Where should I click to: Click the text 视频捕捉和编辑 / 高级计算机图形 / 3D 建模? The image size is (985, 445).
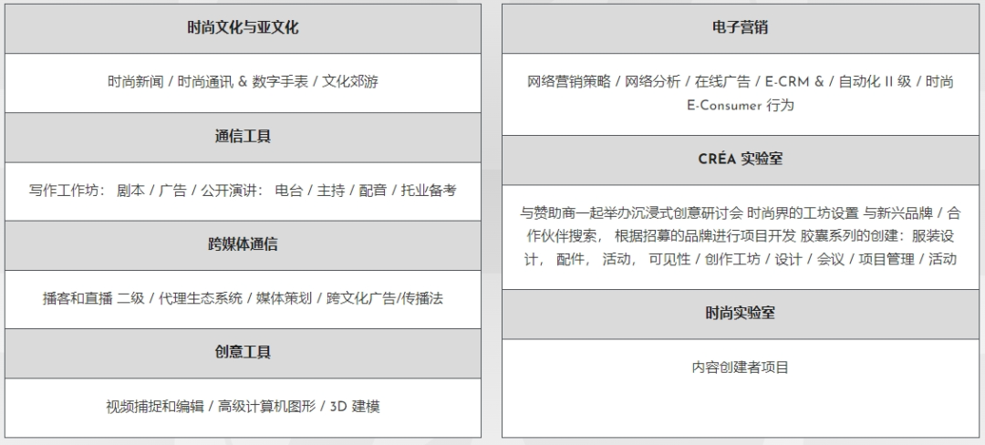pos(243,407)
